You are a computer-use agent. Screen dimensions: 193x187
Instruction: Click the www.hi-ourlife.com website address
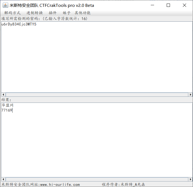pos(60,185)
